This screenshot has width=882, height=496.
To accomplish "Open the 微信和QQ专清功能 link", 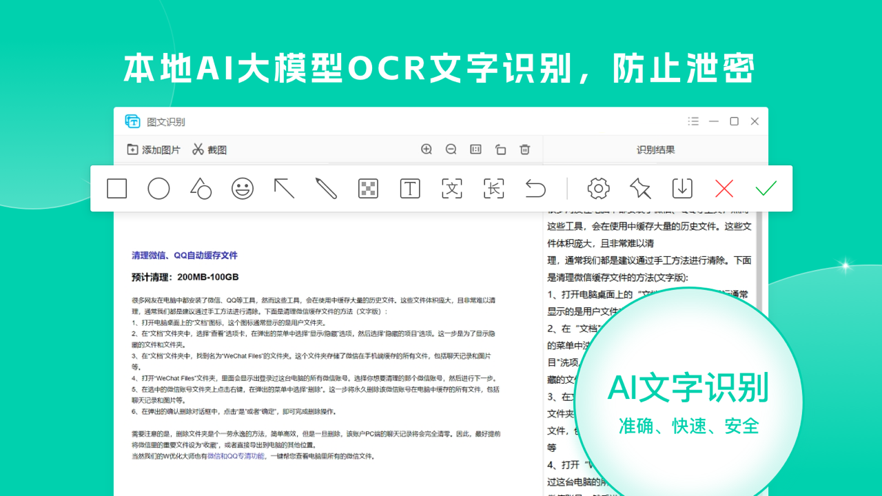I will pos(236,456).
